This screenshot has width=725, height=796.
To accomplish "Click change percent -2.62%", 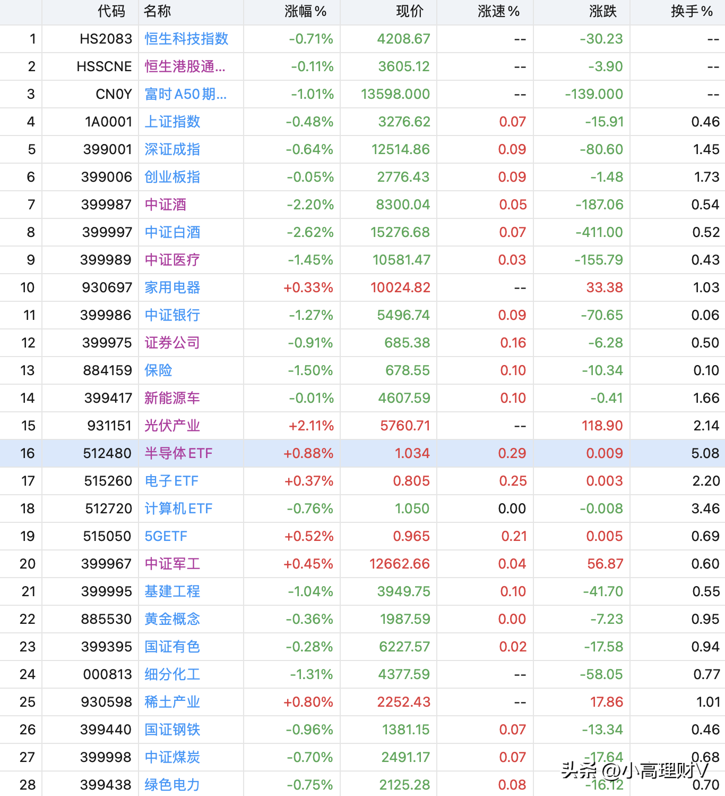I will (x=310, y=232).
